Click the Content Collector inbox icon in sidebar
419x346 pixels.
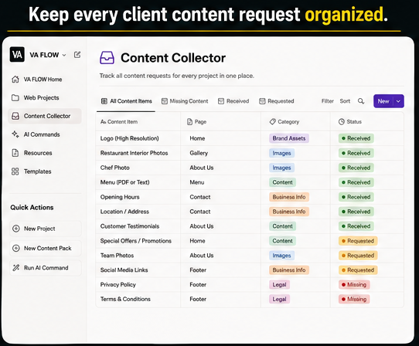(15, 116)
